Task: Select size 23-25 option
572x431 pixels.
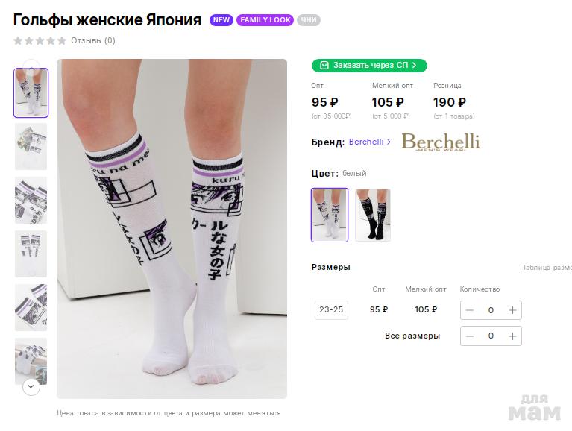Action: point(331,309)
